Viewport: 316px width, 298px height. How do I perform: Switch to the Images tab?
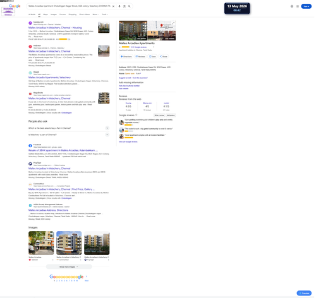[54, 15]
